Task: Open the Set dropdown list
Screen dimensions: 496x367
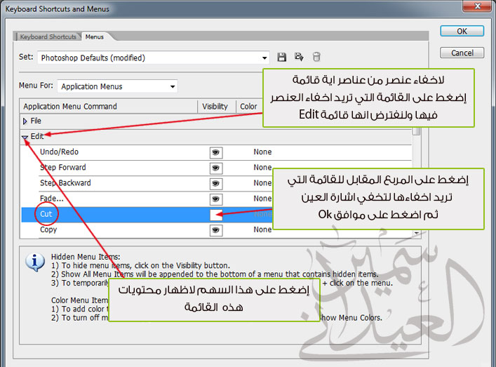Action: 264,58
